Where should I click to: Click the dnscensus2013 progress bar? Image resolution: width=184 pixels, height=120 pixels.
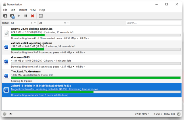pos(96,64)
